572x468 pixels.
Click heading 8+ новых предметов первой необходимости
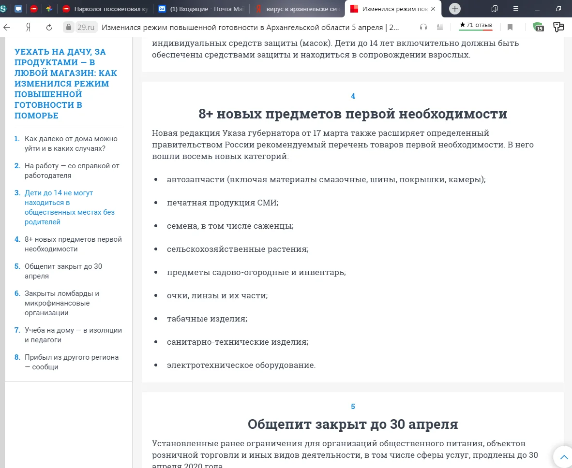pyautogui.click(x=353, y=114)
